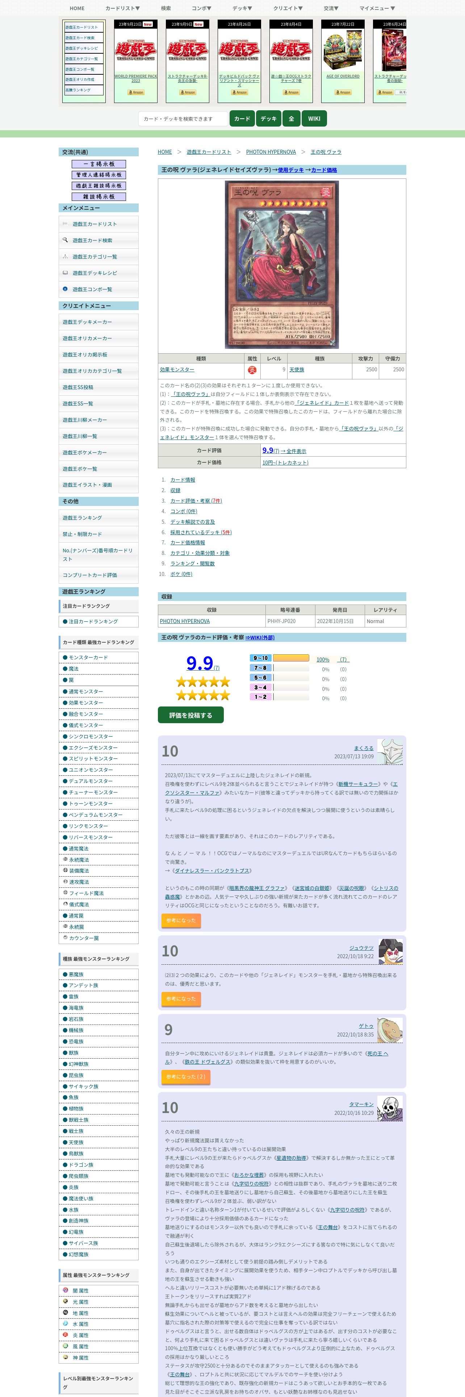Screen dimensions: 465x1397
Task: Click the 永続罠 continuous trap icon
Action: pyautogui.click(x=66, y=926)
